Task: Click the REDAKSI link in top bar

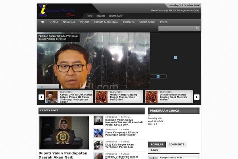Action: 101,16
